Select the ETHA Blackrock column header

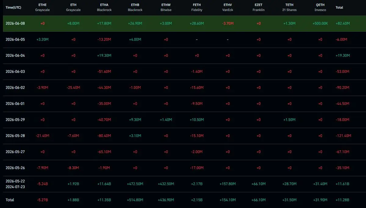click(x=104, y=7)
